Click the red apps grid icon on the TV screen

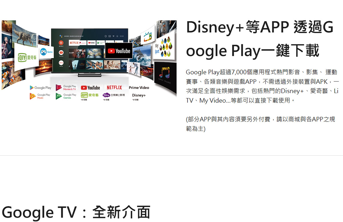pyautogui.click(x=61, y=42)
